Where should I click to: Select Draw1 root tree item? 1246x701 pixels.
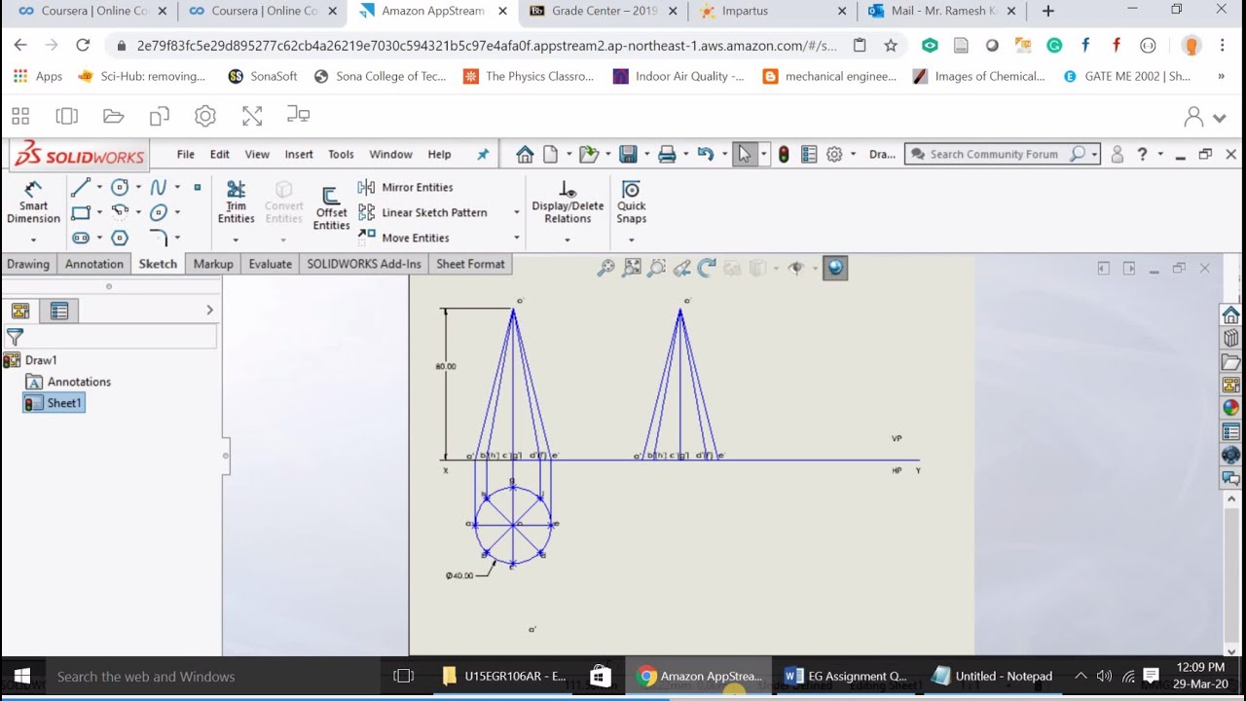tap(30, 360)
